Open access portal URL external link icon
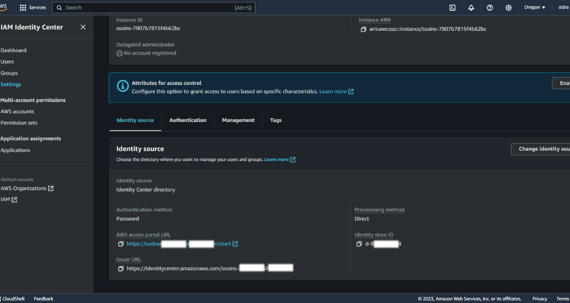570x303 pixels. point(235,244)
